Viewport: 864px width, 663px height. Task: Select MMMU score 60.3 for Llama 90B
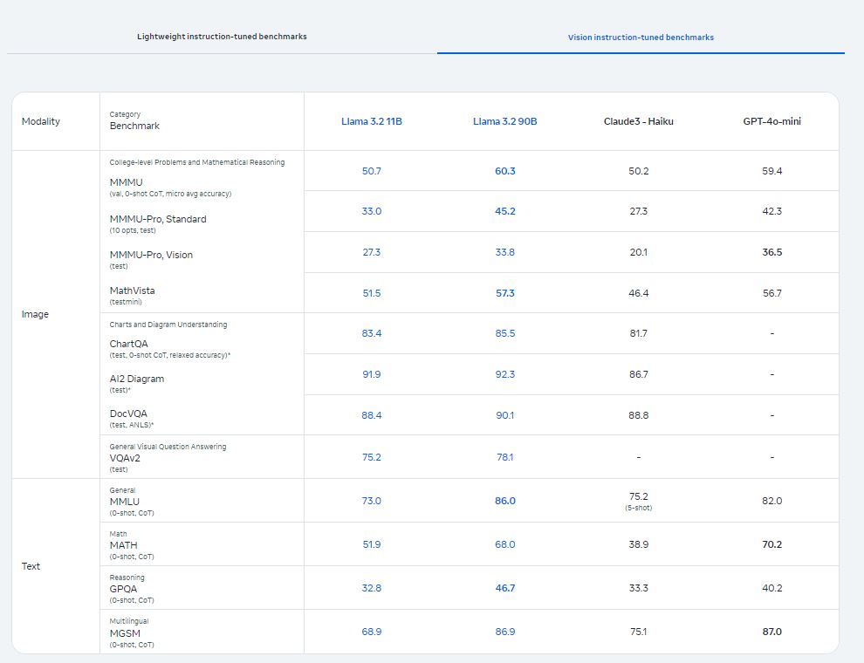point(504,171)
